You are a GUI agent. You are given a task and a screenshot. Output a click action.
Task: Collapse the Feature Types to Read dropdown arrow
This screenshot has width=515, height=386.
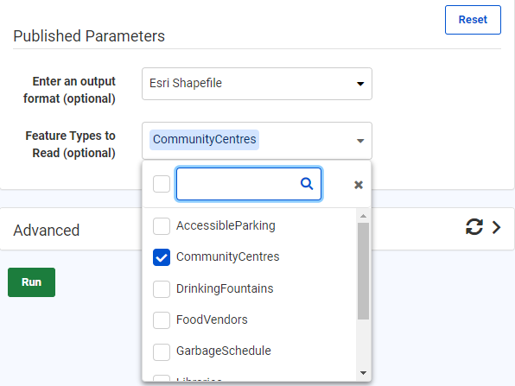point(360,141)
